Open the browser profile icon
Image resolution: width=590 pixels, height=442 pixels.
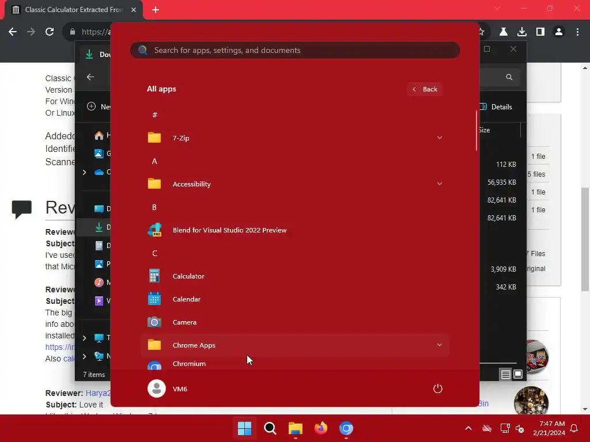coord(559,32)
